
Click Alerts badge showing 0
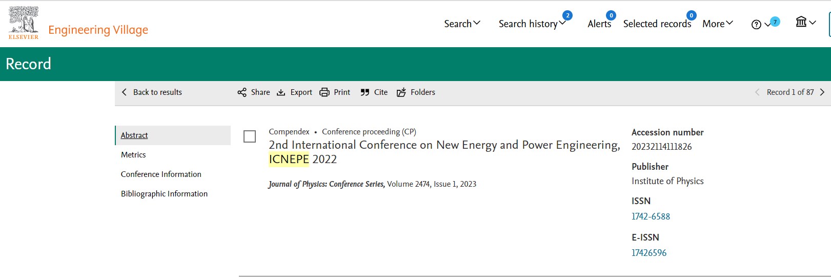coord(611,15)
